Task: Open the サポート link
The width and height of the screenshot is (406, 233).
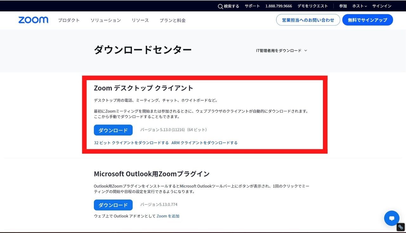Action: point(252,6)
